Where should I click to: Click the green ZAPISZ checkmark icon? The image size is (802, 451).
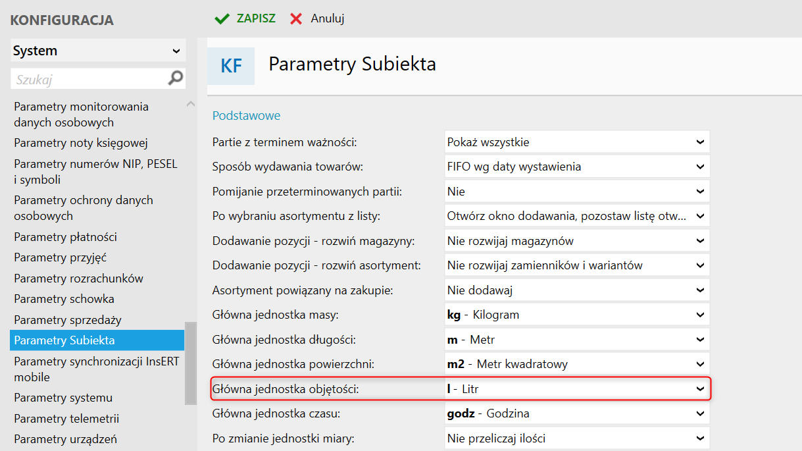[x=222, y=18]
